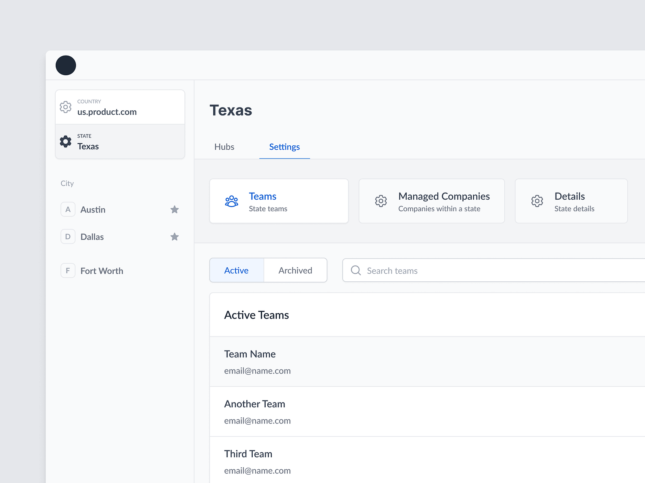Open Fort Worth city in sidebar
The image size is (645, 483).
click(102, 271)
